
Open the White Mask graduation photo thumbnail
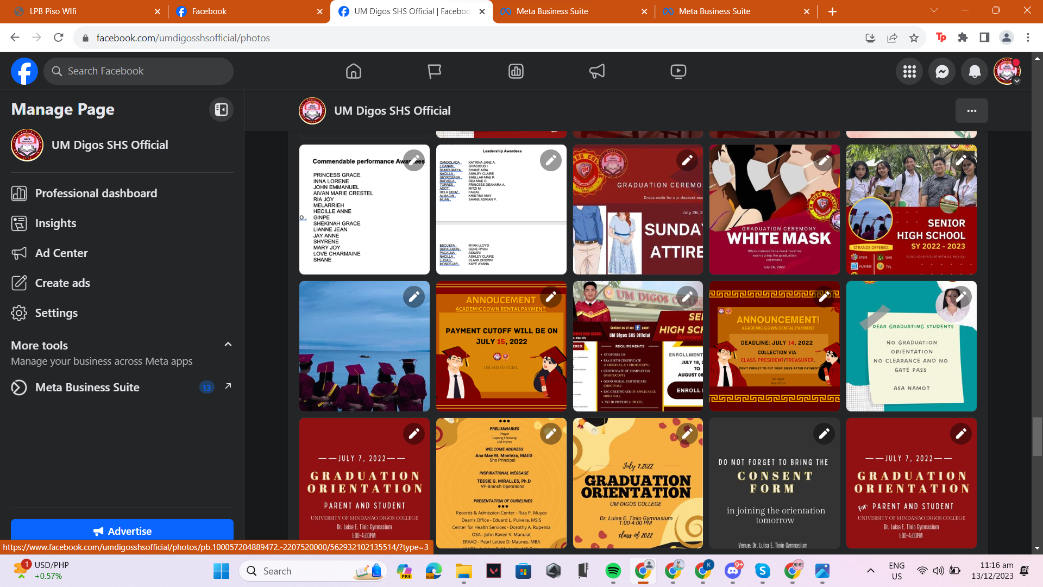[x=775, y=209]
